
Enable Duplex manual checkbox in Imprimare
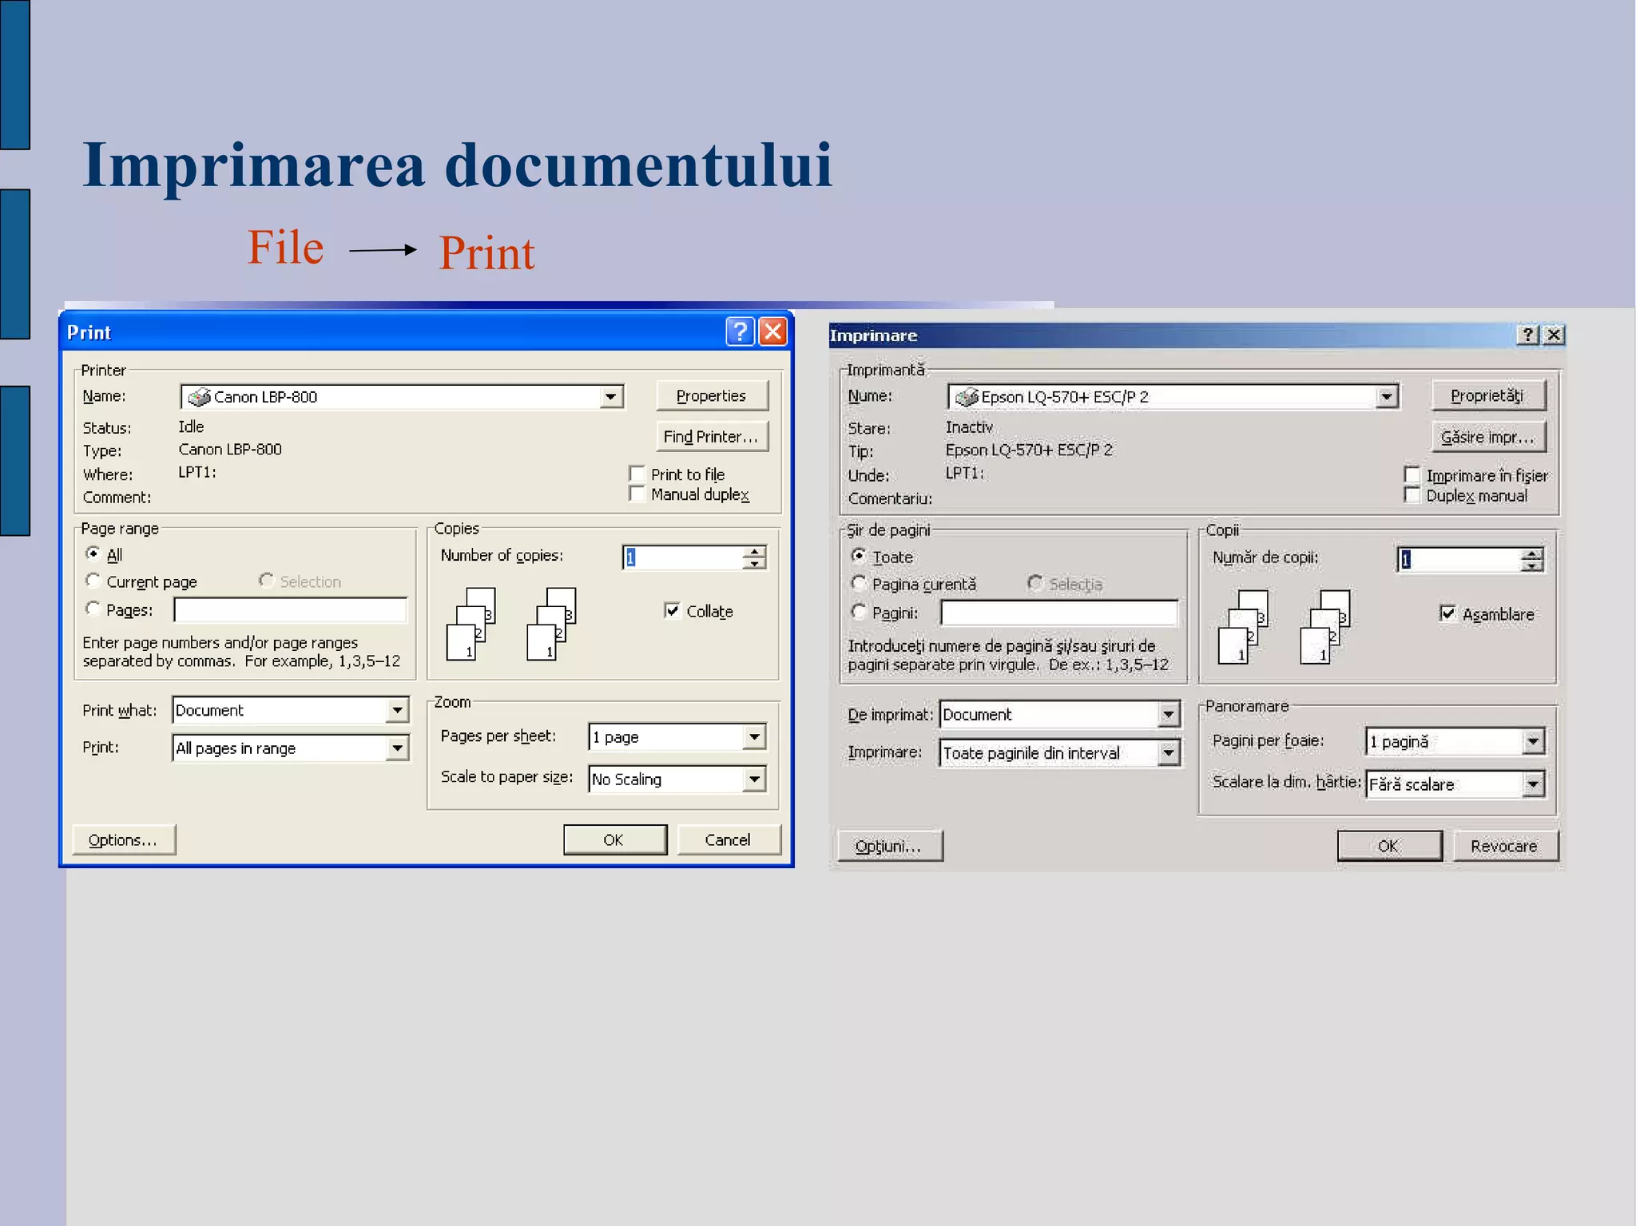tap(1412, 495)
